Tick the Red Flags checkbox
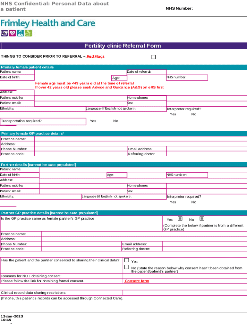 [x=153, y=57]
